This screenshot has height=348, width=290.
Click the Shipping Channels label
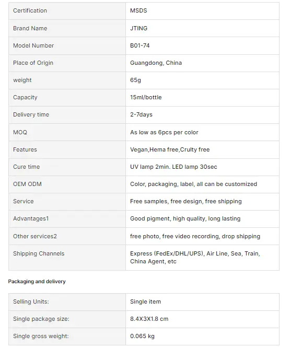[39, 253]
